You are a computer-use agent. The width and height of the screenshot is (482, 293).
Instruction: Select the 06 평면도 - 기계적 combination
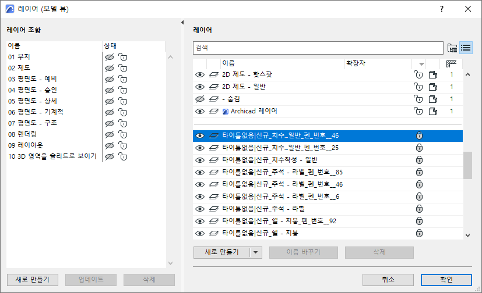pos(36,112)
